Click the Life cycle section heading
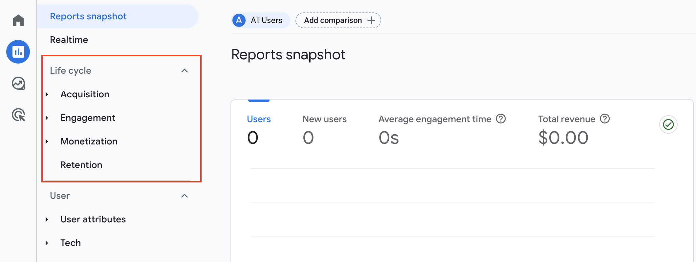This screenshot has height=262, width=696. [71, 71]
